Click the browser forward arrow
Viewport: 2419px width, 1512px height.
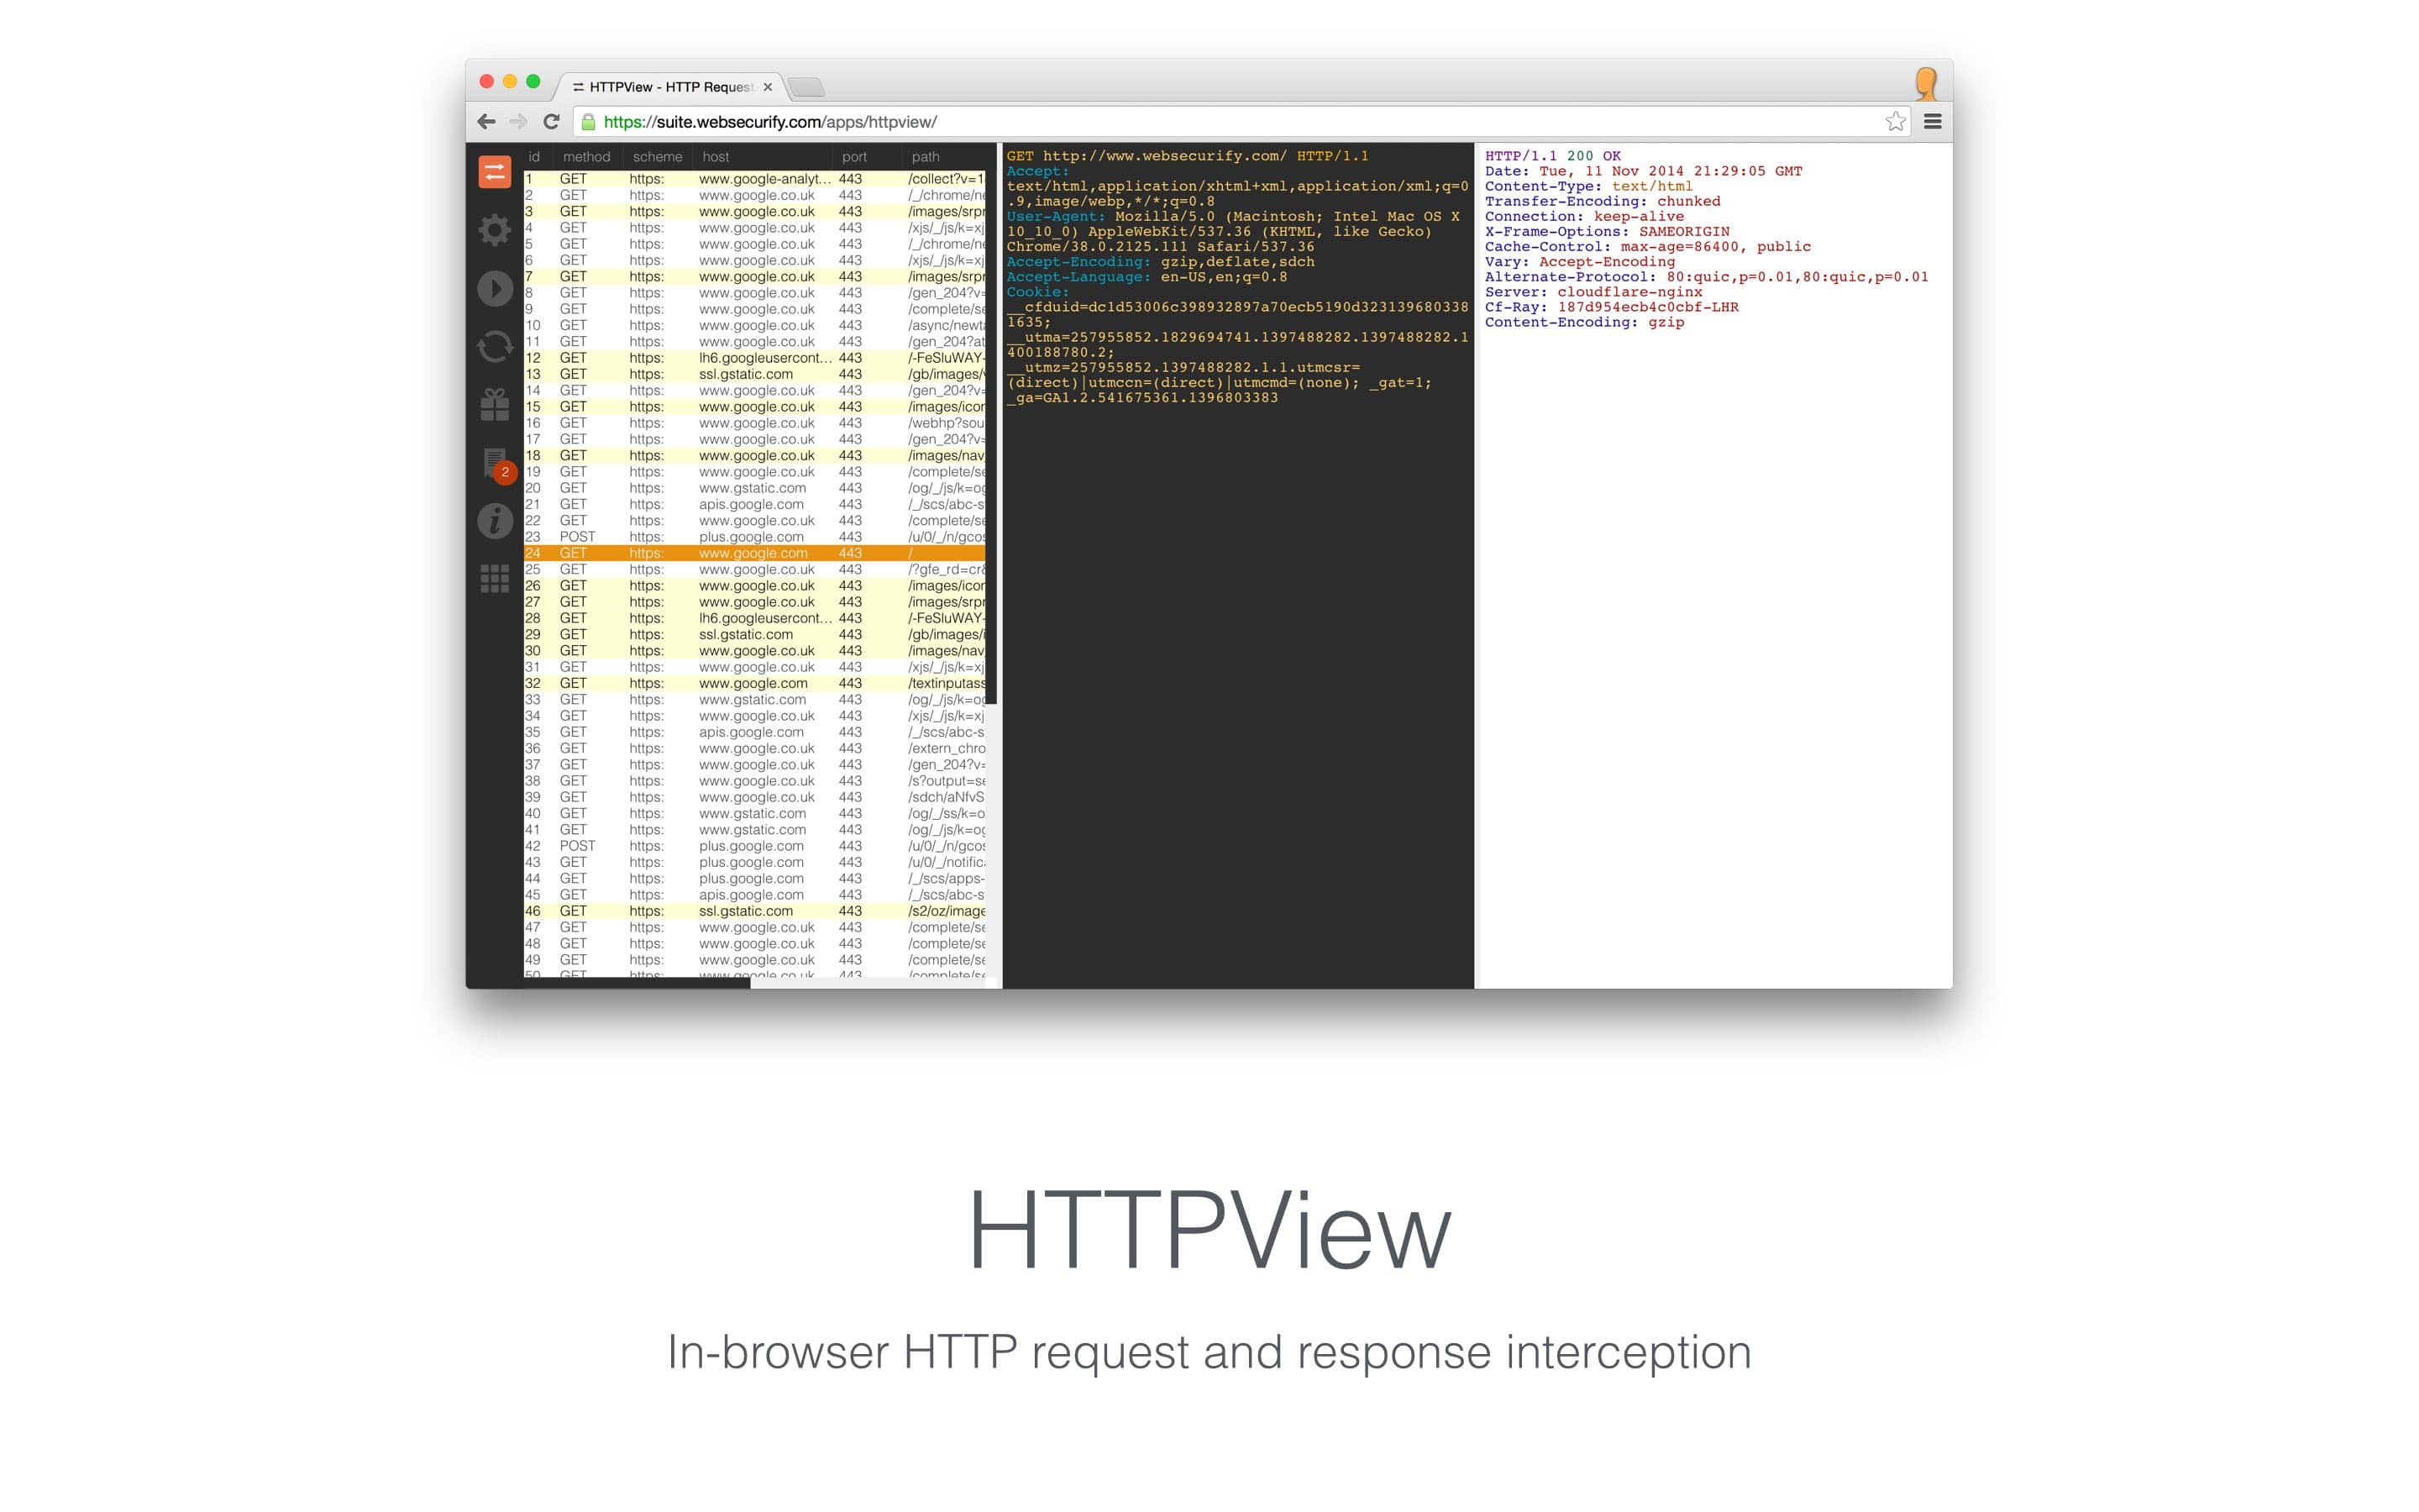pyautogui.click(x=517, y=122)
